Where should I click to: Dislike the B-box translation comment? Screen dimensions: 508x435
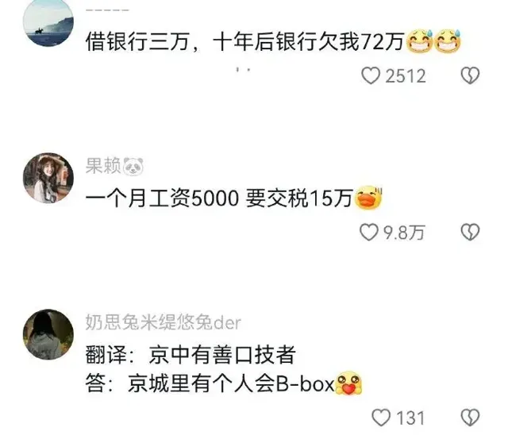pyautogui.click(x=470, y=418)
